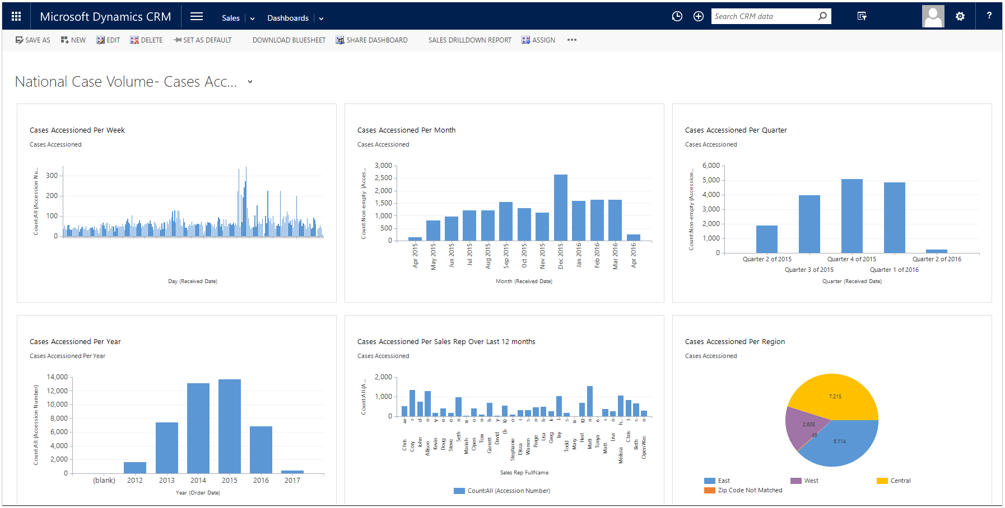The width and height of the screenshot is (1005, 508).
Task: Click Share Dashboard command
Action: 371,40
